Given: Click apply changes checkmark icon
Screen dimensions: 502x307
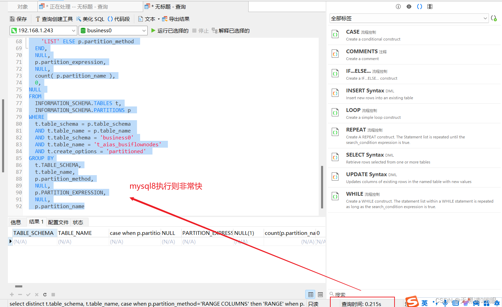Looking at the screenshot, I should point(28,295).
